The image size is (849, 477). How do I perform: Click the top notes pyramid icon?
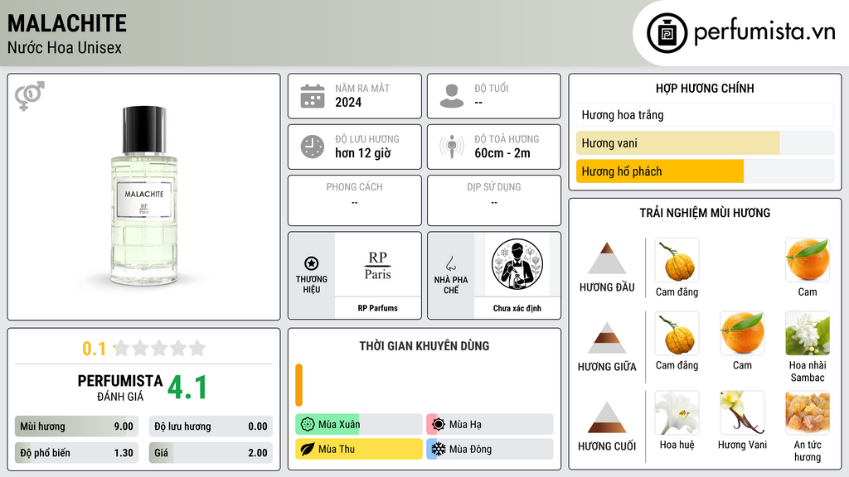click(607, 258)
